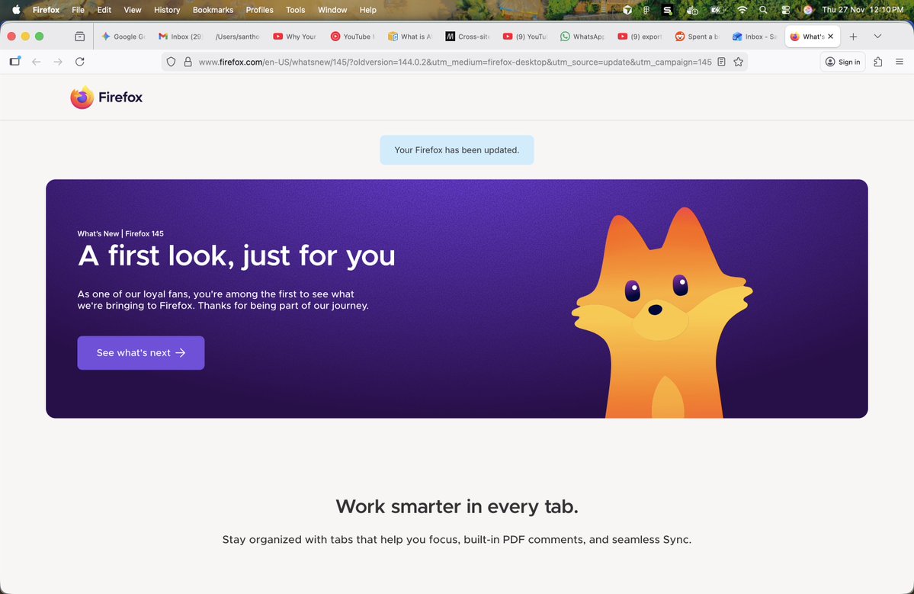Open the Spotlight search icon in the menu bar

pyautogui.click(x=763, y=10)
